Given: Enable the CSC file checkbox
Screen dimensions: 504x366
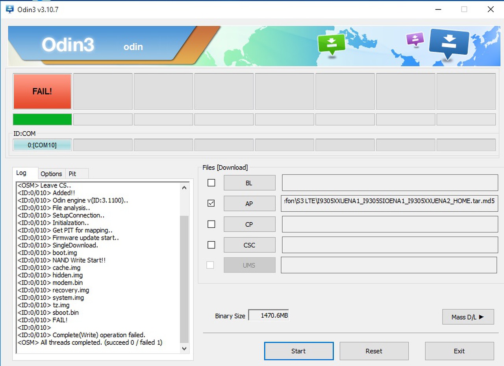Looking at the screenshot, I should [211, 245].
